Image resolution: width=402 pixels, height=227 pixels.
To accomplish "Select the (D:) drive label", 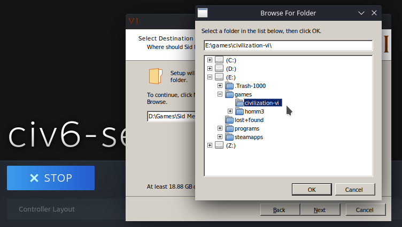I will pos(231,69).
